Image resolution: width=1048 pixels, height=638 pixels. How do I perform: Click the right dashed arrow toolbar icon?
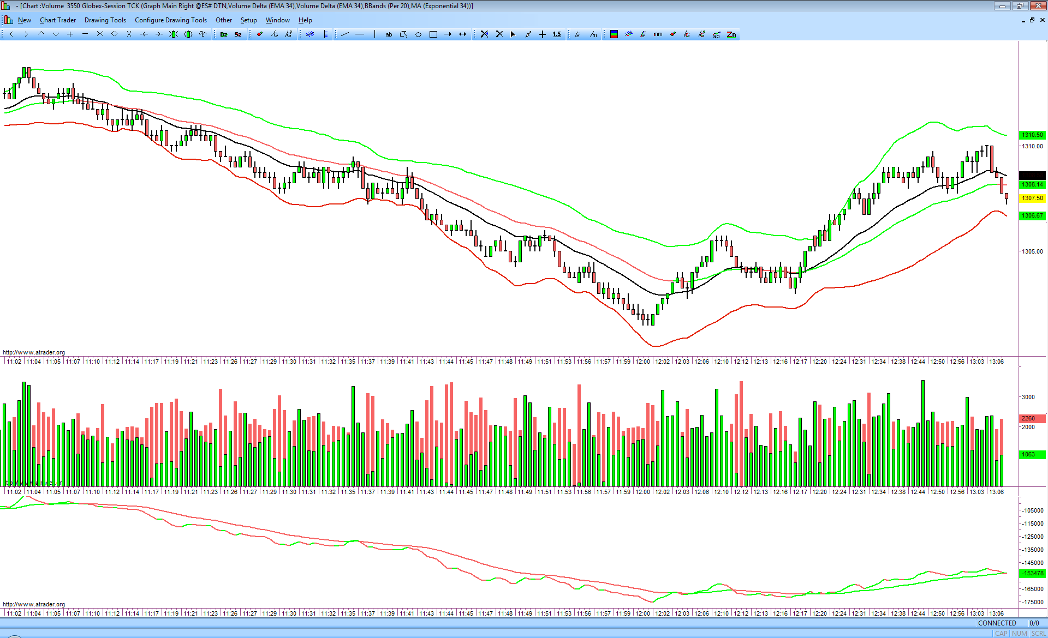[159, 34]
